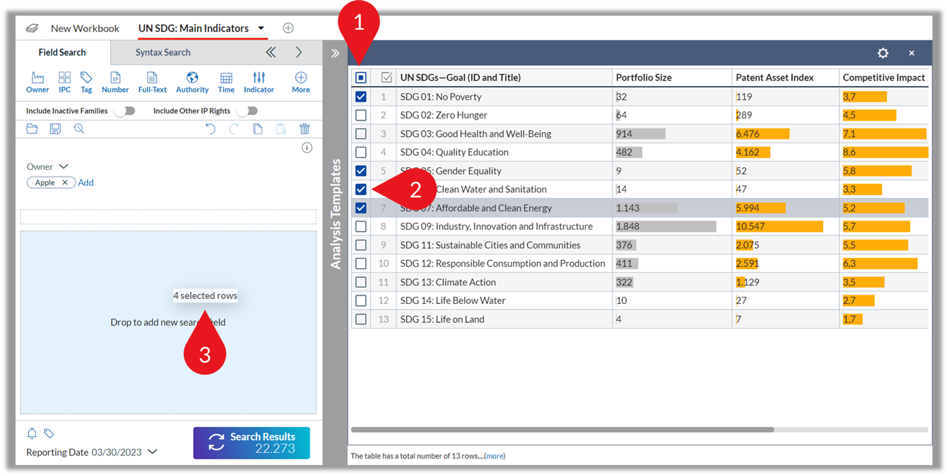
Task: Check SDG 13: Climate Action row
Action: (x=361, y=282)
